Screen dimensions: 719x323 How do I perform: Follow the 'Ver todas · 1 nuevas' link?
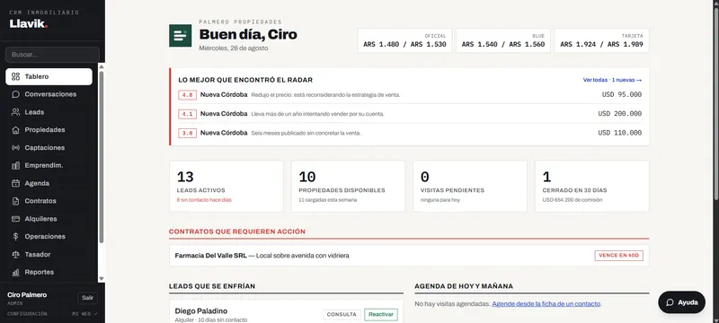click(612, 80)
